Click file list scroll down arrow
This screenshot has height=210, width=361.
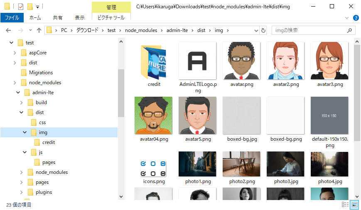tap(357, 197)
